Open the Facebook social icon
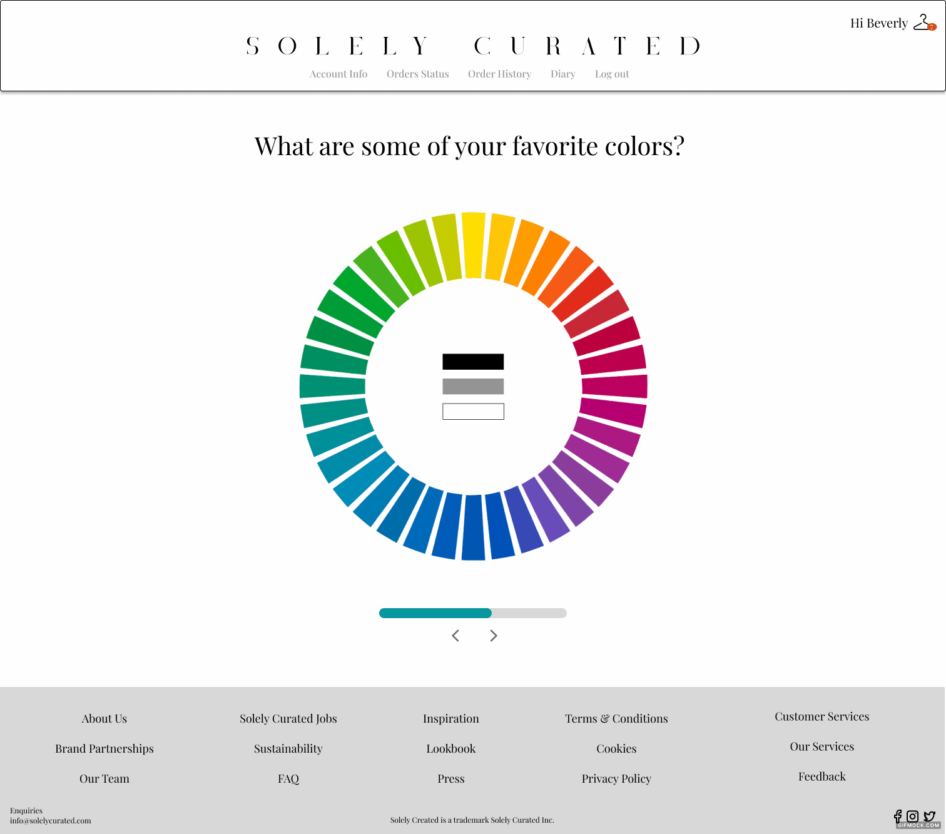The width and height of the screenshot is (946, 834). click(x=898, y=816)
